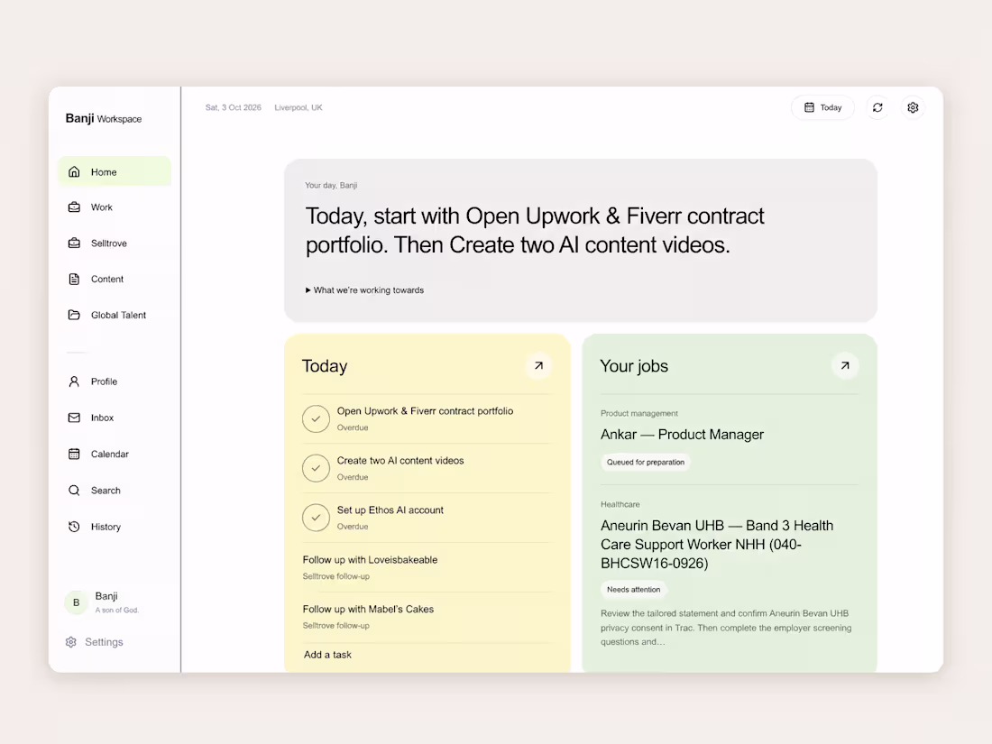Open Aneurin Bevan UHB Band 3 job
This screenshot has height=744, width=992.
tap(717, 544)
